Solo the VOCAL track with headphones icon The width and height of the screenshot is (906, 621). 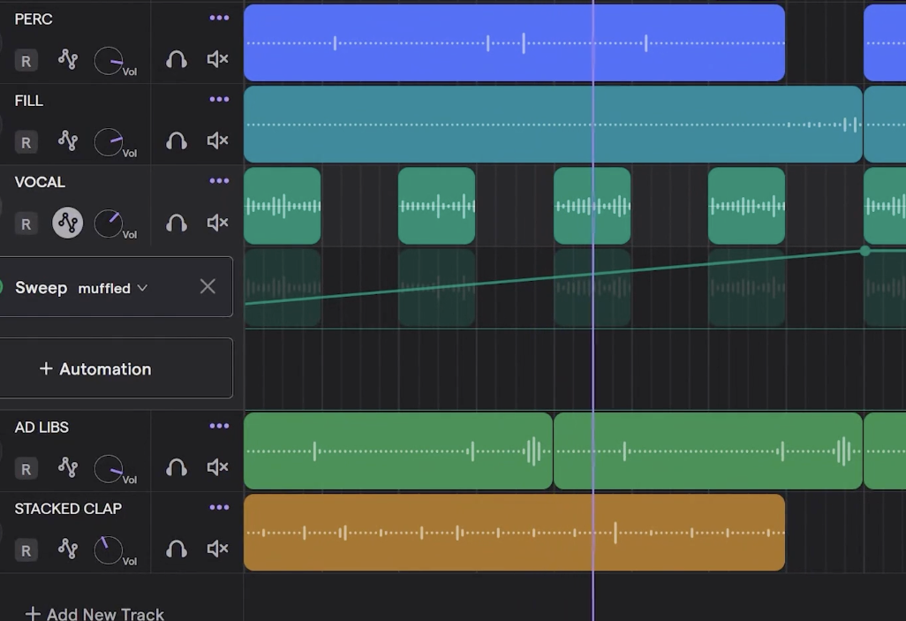coord(177,223)
